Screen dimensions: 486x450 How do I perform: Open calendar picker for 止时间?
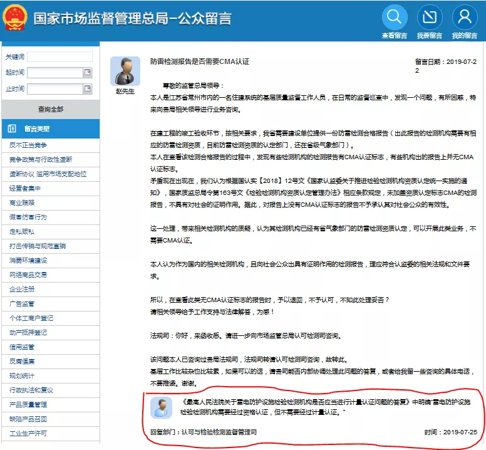87,89
